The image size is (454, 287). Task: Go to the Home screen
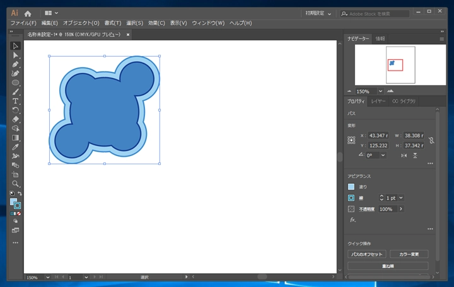pyautogui.click(x=28, y=13)
